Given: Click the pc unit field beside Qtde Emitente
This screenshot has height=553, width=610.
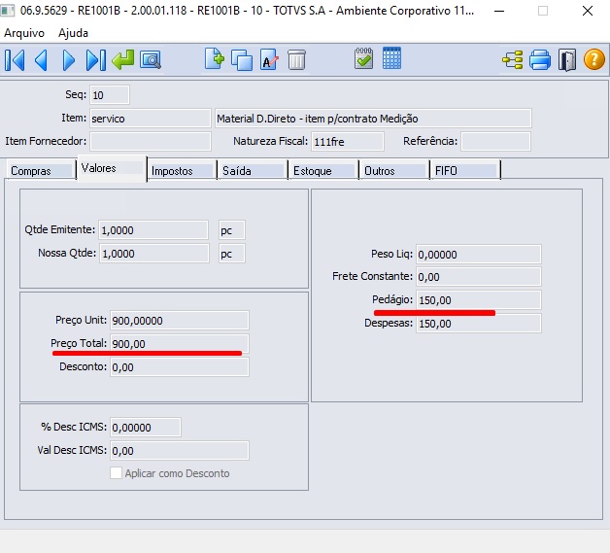Looking at the screenshot, I should pyautogui.click(x=232, y=230).
